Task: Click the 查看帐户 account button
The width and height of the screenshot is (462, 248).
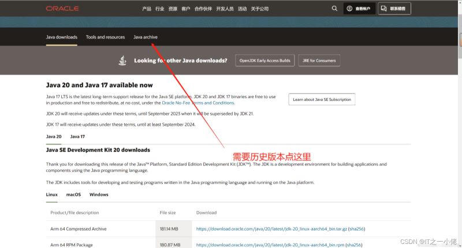Action: point(359,9)
